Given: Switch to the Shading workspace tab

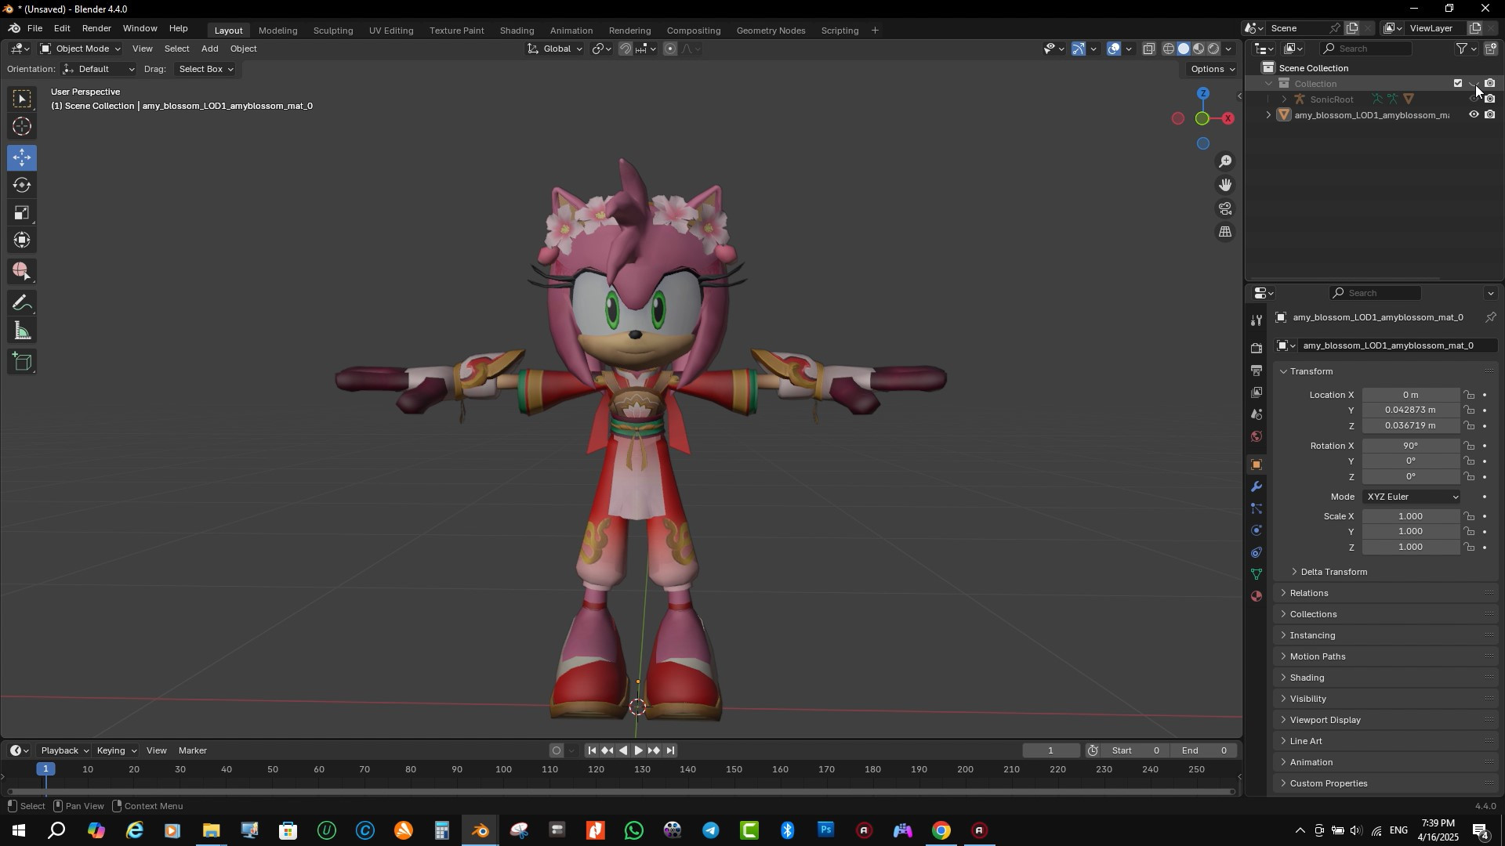Looking at the screenshot, I should 516,31.
